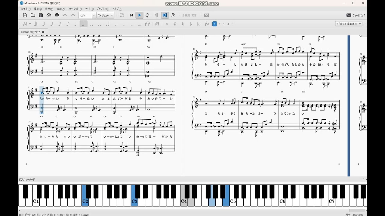Apply a double flat accidental
Screen dimensions: 385x216
click(x=199, y=24)
